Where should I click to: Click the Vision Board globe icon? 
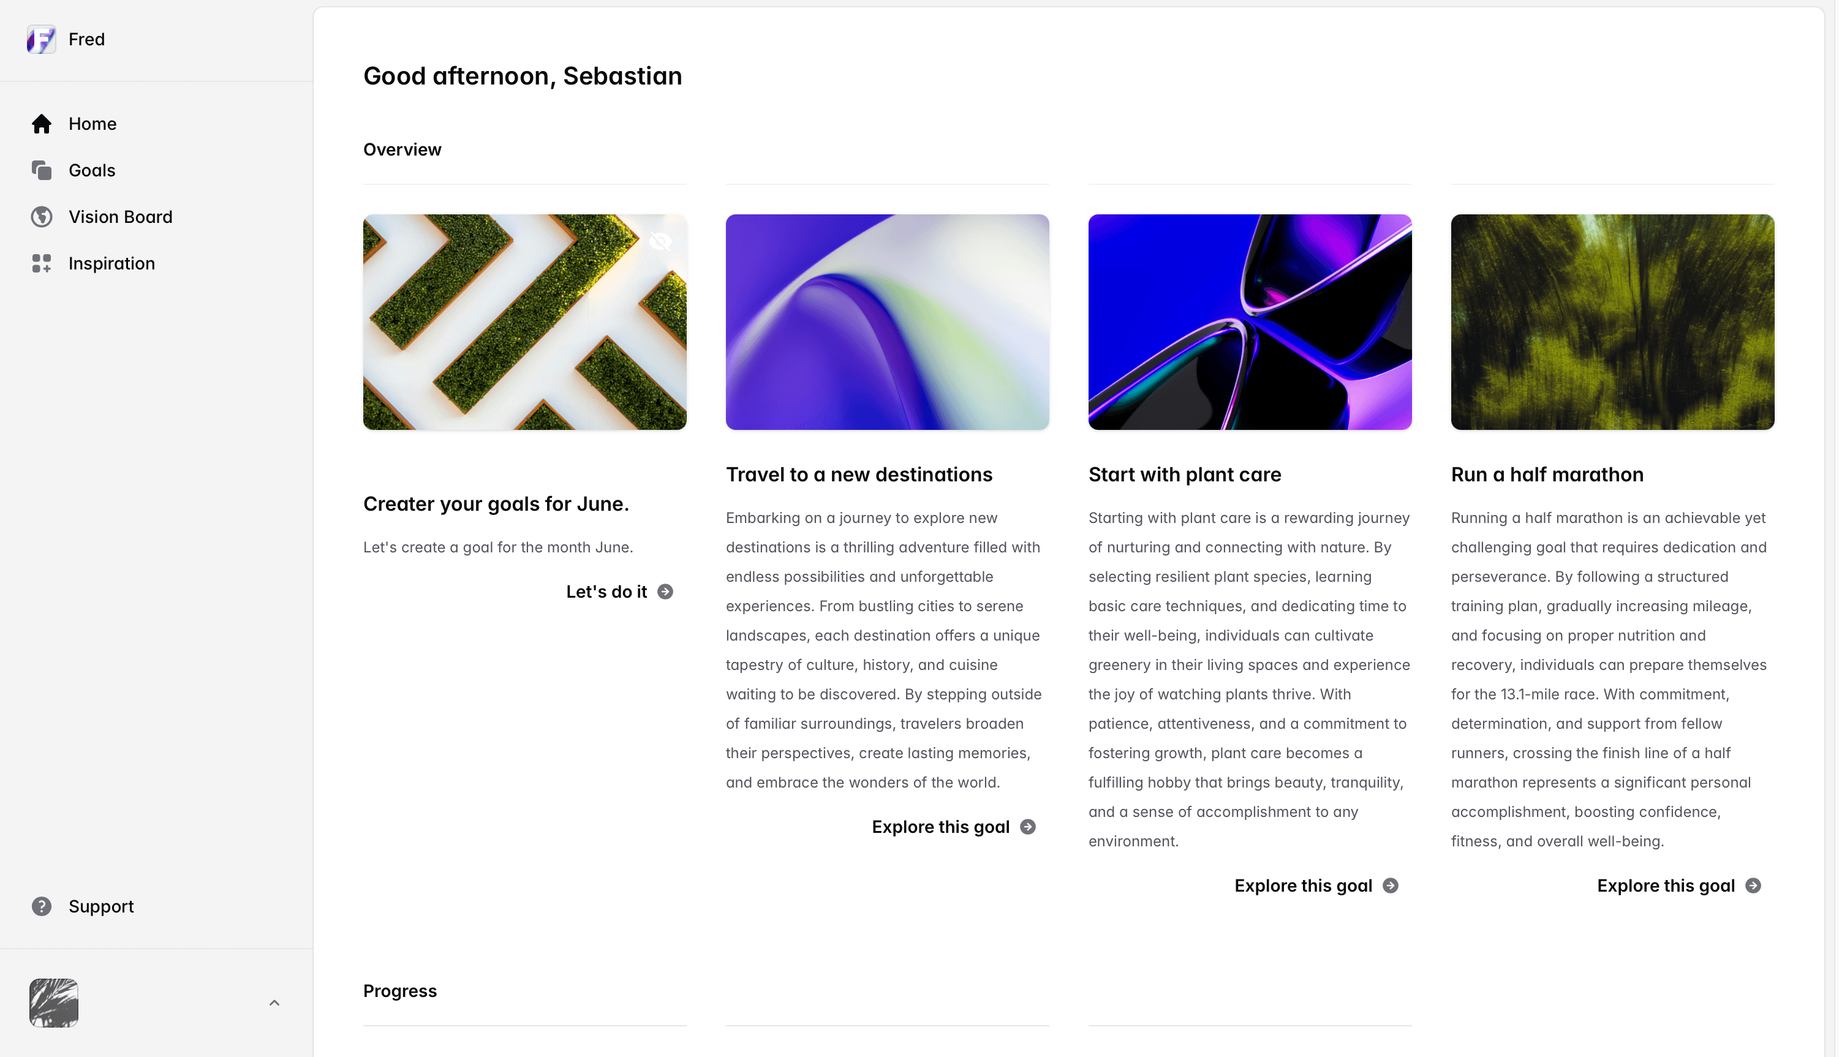(x=42, y=217)
